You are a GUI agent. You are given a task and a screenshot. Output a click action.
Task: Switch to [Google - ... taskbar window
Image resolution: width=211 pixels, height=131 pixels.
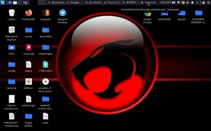click(75, 2)
